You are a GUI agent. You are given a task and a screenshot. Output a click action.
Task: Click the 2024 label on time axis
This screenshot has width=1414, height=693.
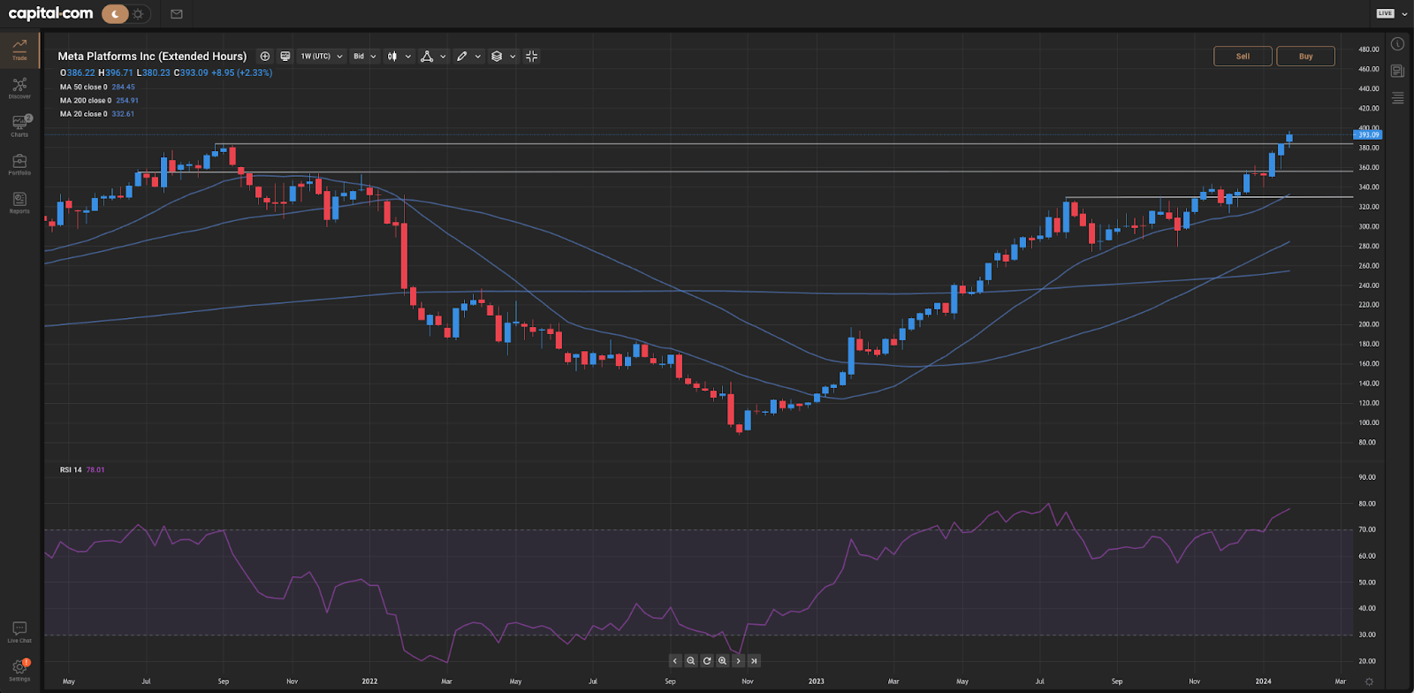[1263, 682]
